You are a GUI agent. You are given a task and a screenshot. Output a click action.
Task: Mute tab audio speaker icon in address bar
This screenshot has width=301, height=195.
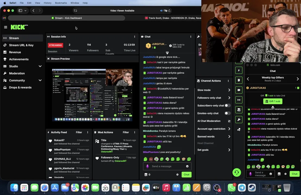pos(161,11)
